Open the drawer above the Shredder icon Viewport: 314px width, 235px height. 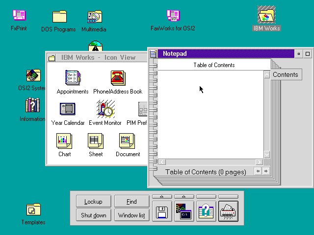pos(228,197)
